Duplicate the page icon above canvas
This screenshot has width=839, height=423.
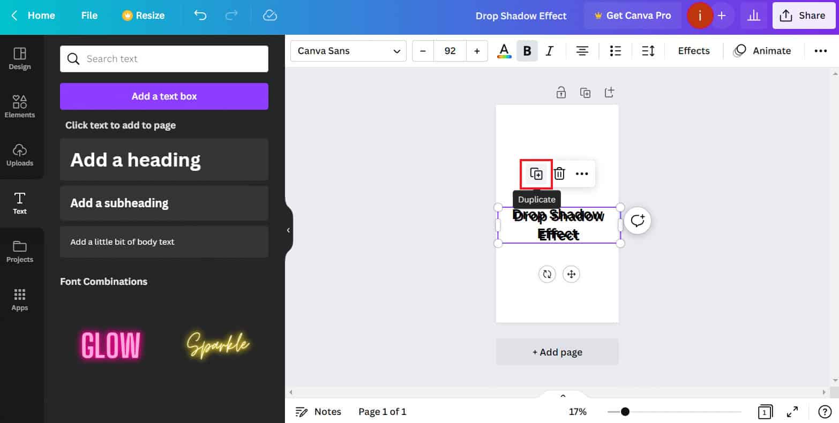585,93
